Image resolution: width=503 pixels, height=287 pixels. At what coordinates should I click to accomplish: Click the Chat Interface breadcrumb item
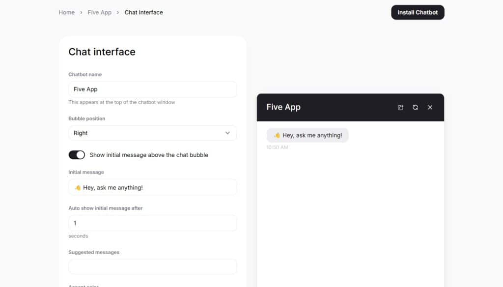(143, 12)
